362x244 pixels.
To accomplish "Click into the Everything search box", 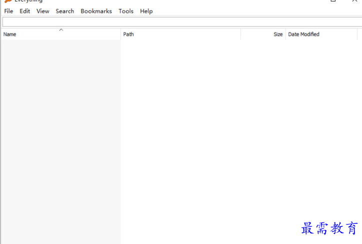I will point(182,22).
